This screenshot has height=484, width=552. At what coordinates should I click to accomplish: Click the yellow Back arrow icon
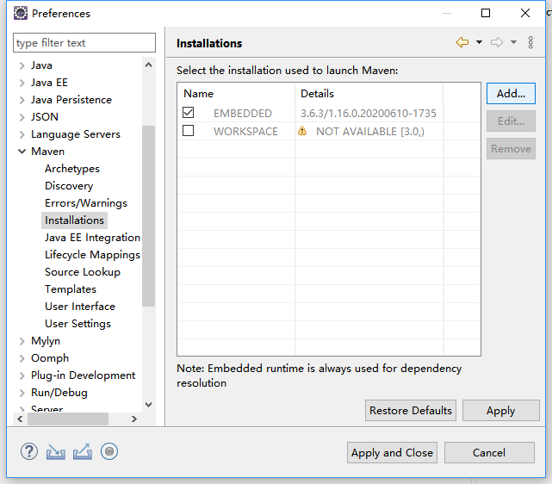click(x=462, y=43)
